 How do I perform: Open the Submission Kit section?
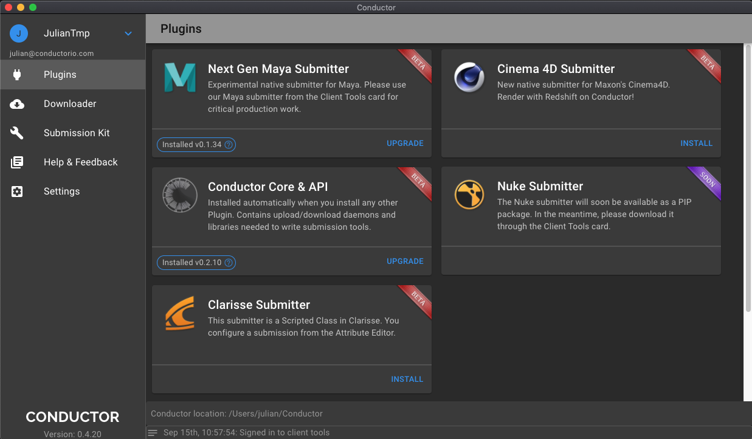pyautogui.click(x=72, y=133)
